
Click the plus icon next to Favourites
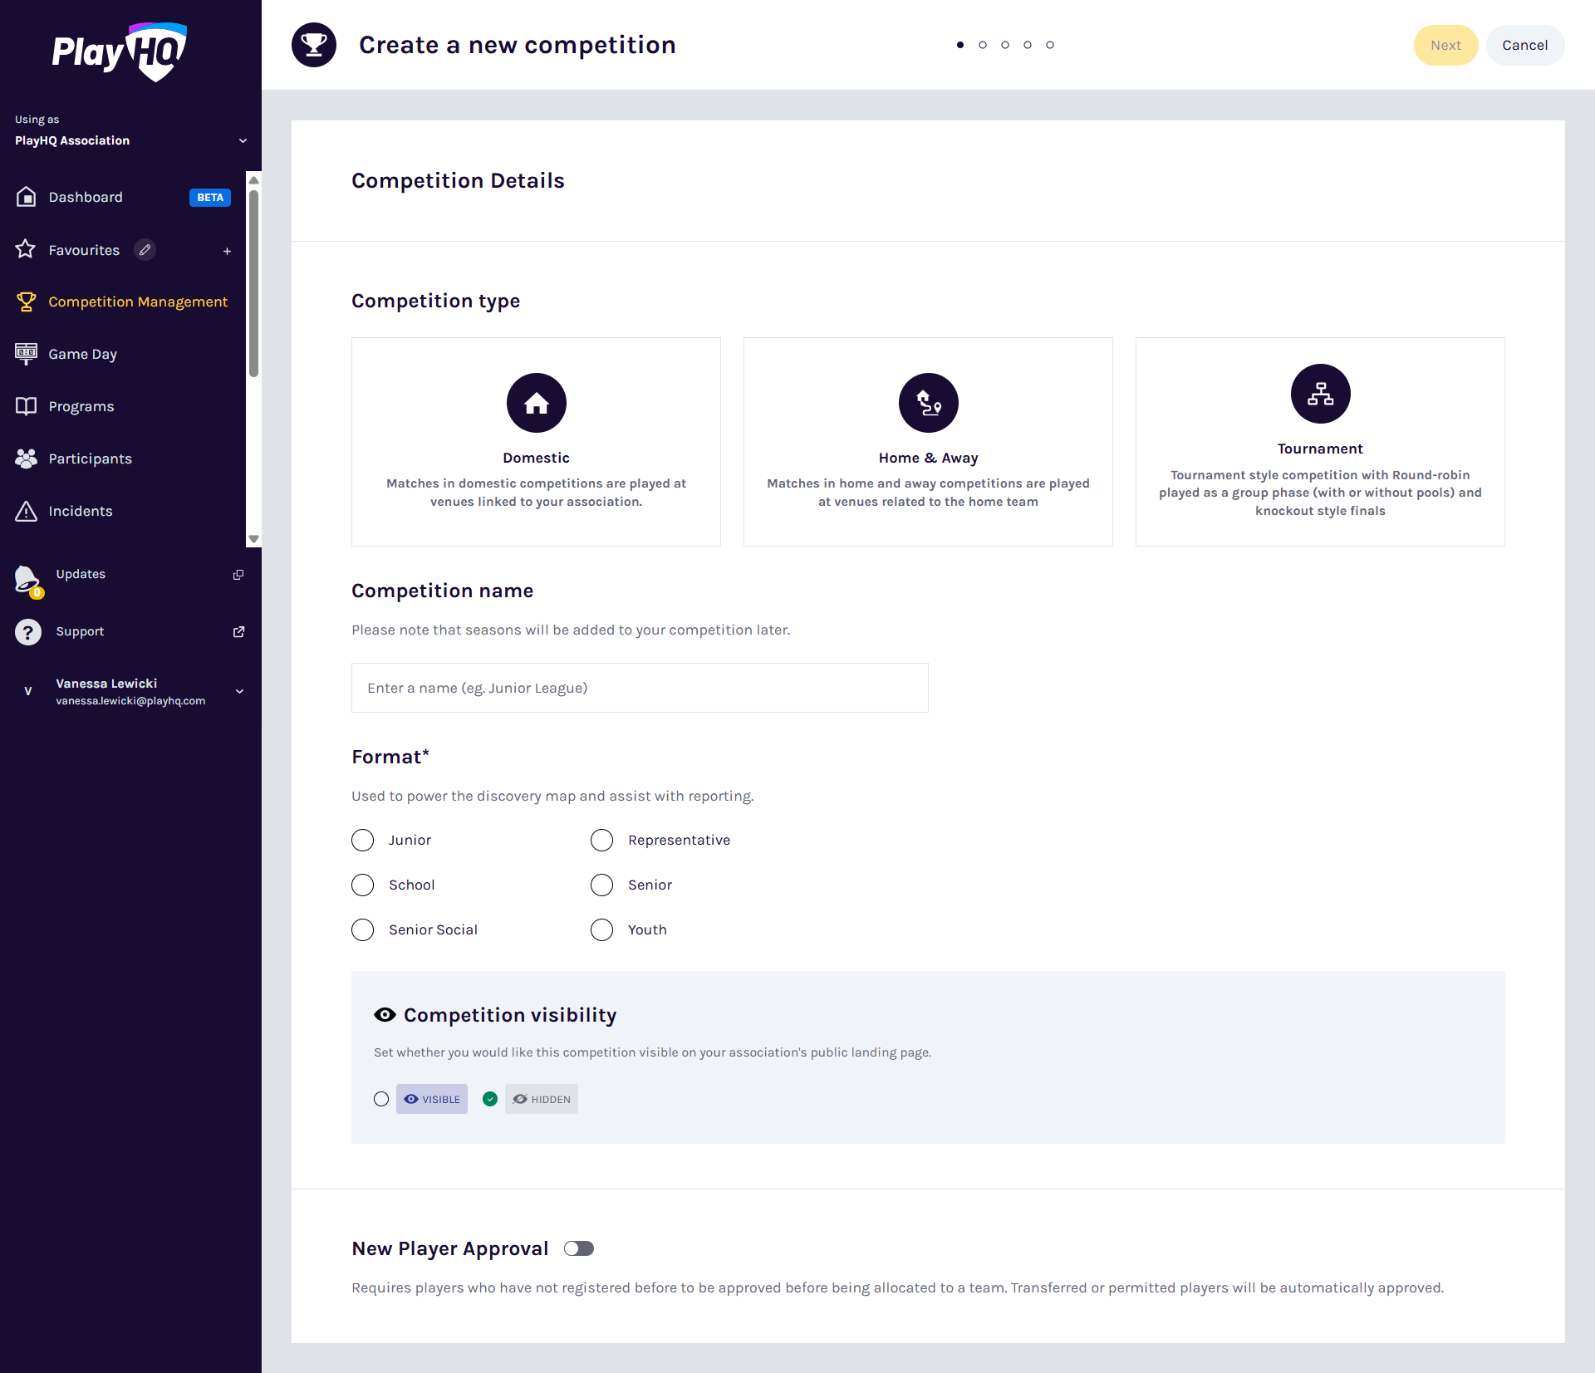[227, 251]
